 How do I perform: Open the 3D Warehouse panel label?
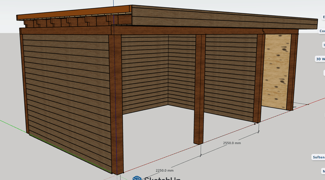pyautogui.click(x=320, y=59)
